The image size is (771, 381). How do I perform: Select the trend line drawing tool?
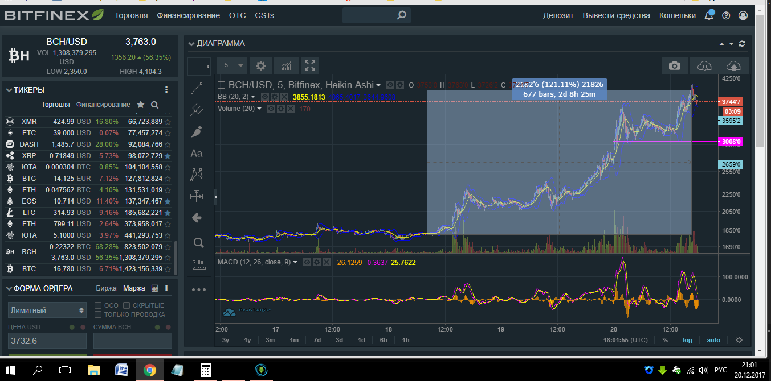[x=197, y=88]
